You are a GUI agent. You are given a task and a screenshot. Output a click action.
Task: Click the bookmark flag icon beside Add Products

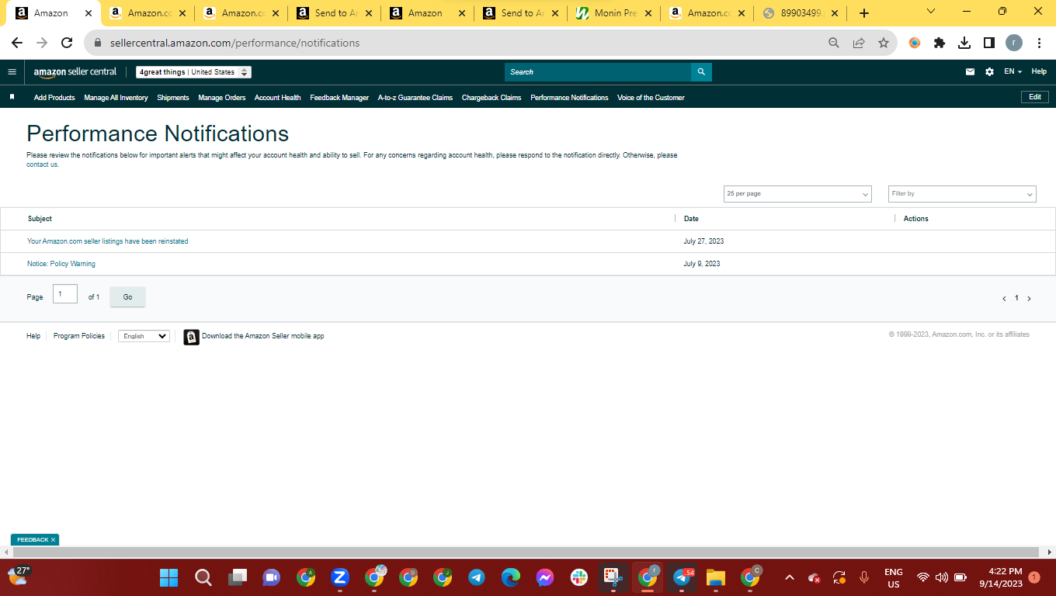click(12, 97)
